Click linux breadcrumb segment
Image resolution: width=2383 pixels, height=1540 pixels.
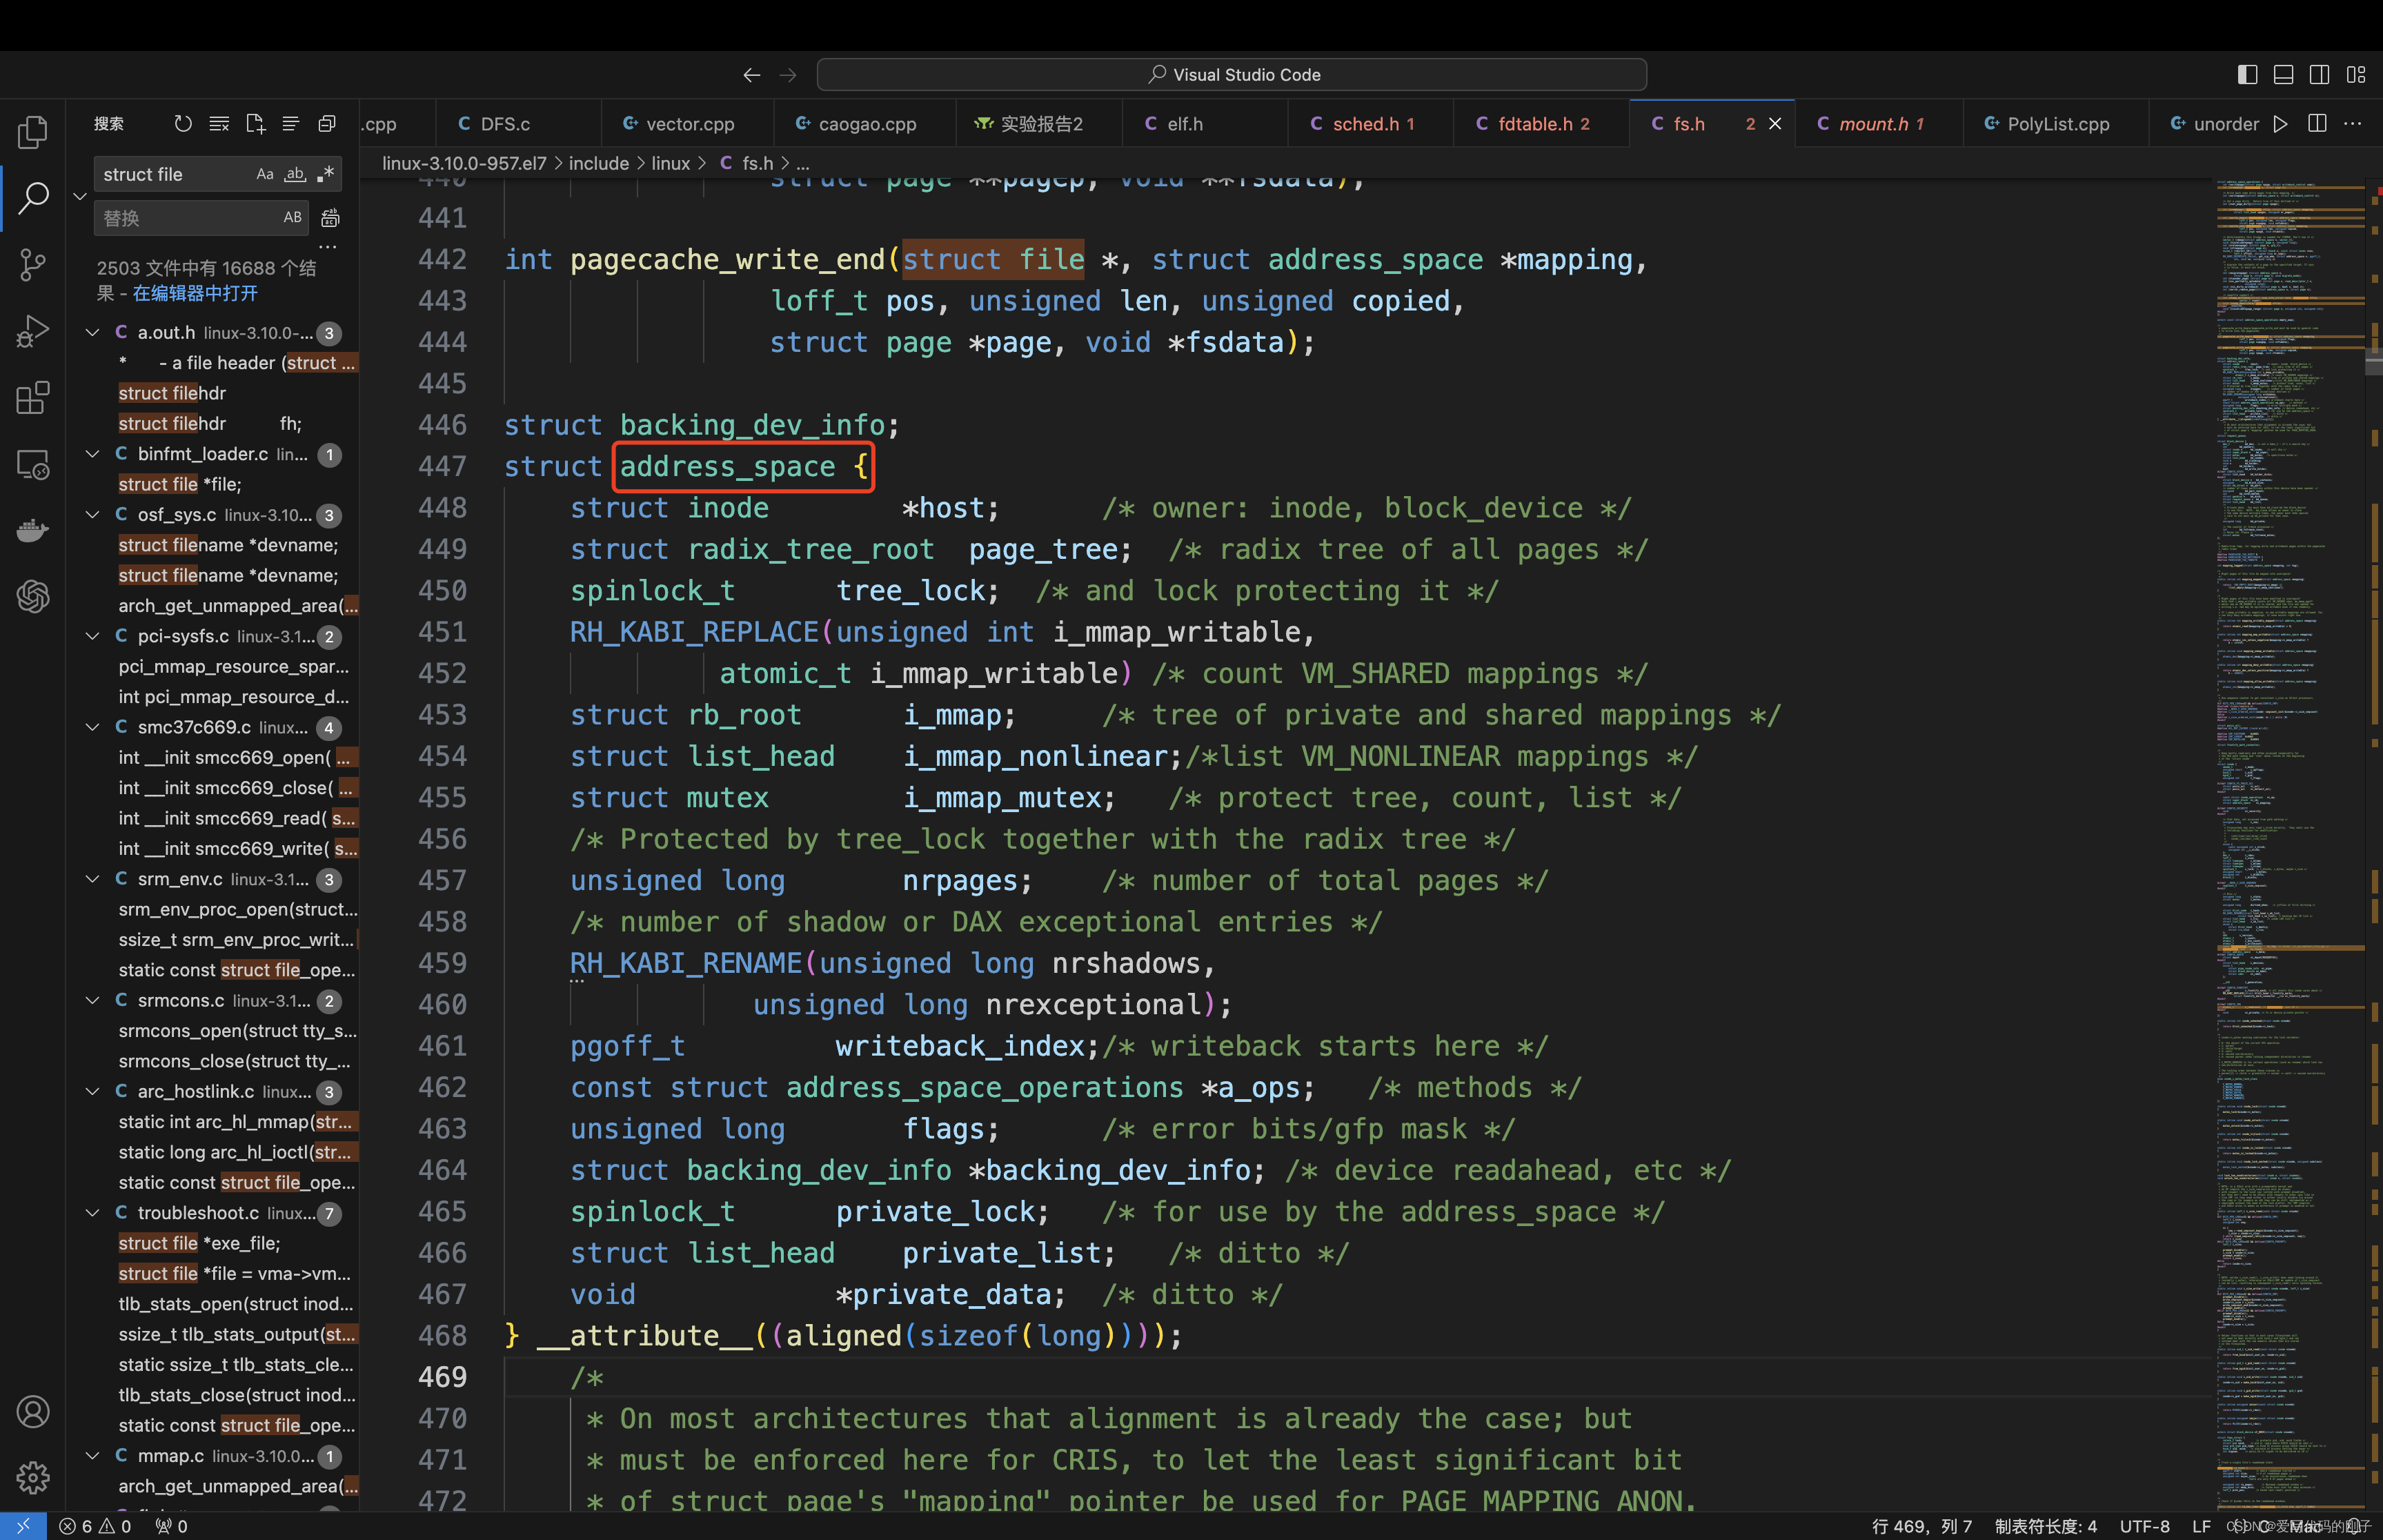click(x=670, y=163)
